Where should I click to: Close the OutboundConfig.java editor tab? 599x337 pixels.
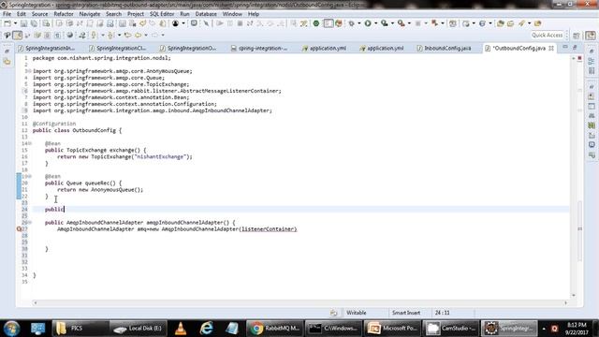click(551, 48)
